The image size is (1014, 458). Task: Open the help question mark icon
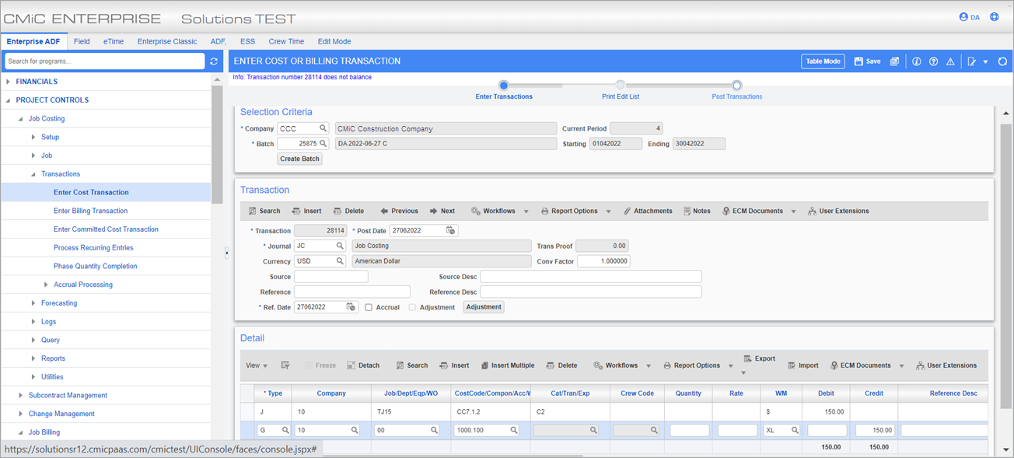coord(933,61)
